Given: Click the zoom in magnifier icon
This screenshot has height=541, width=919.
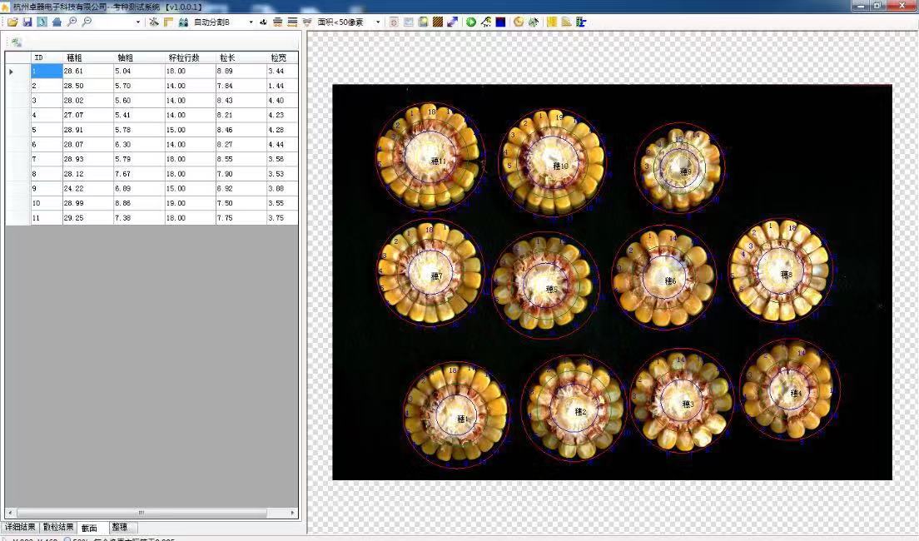Looking at the screenshot, I should [x=72, y=22].
